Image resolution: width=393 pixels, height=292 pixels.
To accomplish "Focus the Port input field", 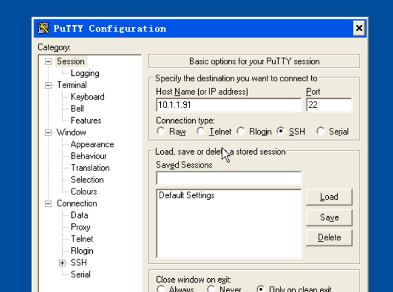I will [x=329, y=105].
